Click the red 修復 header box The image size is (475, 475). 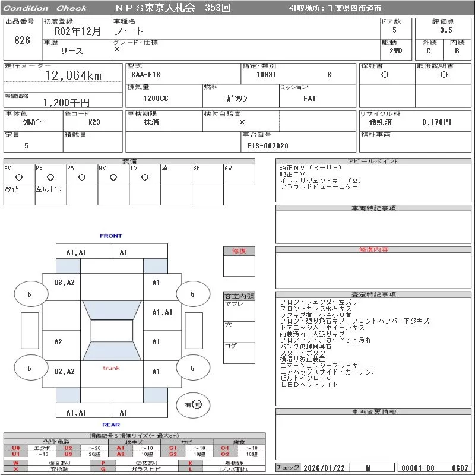pyautogui.click(x=239, y=251)
